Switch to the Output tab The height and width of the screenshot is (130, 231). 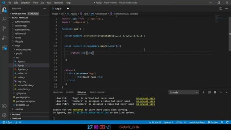70,92
